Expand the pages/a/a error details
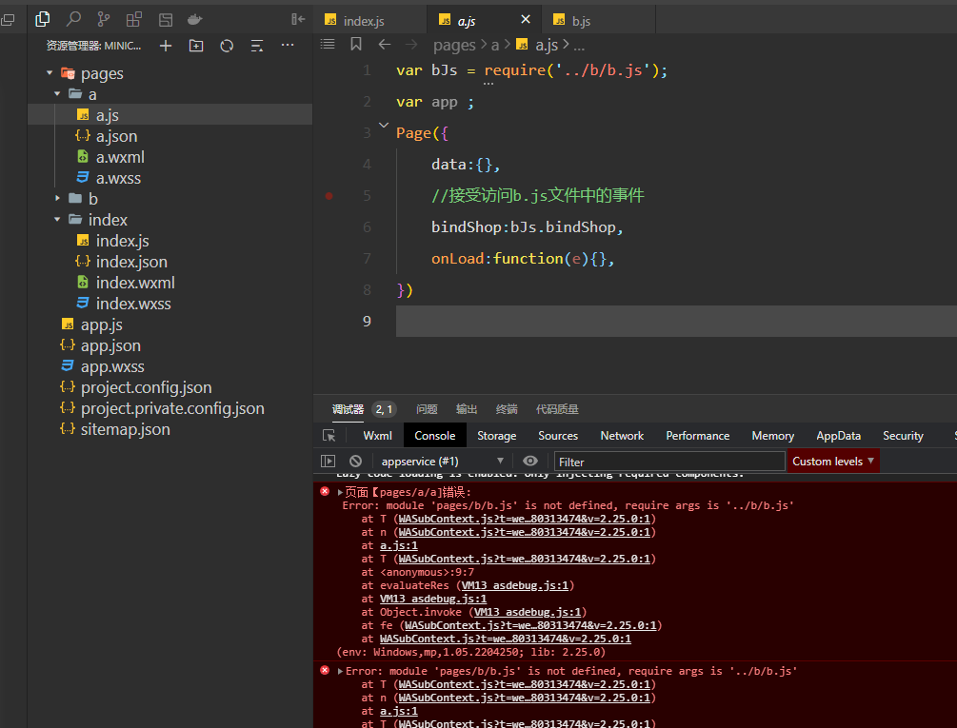 [340, 492]
